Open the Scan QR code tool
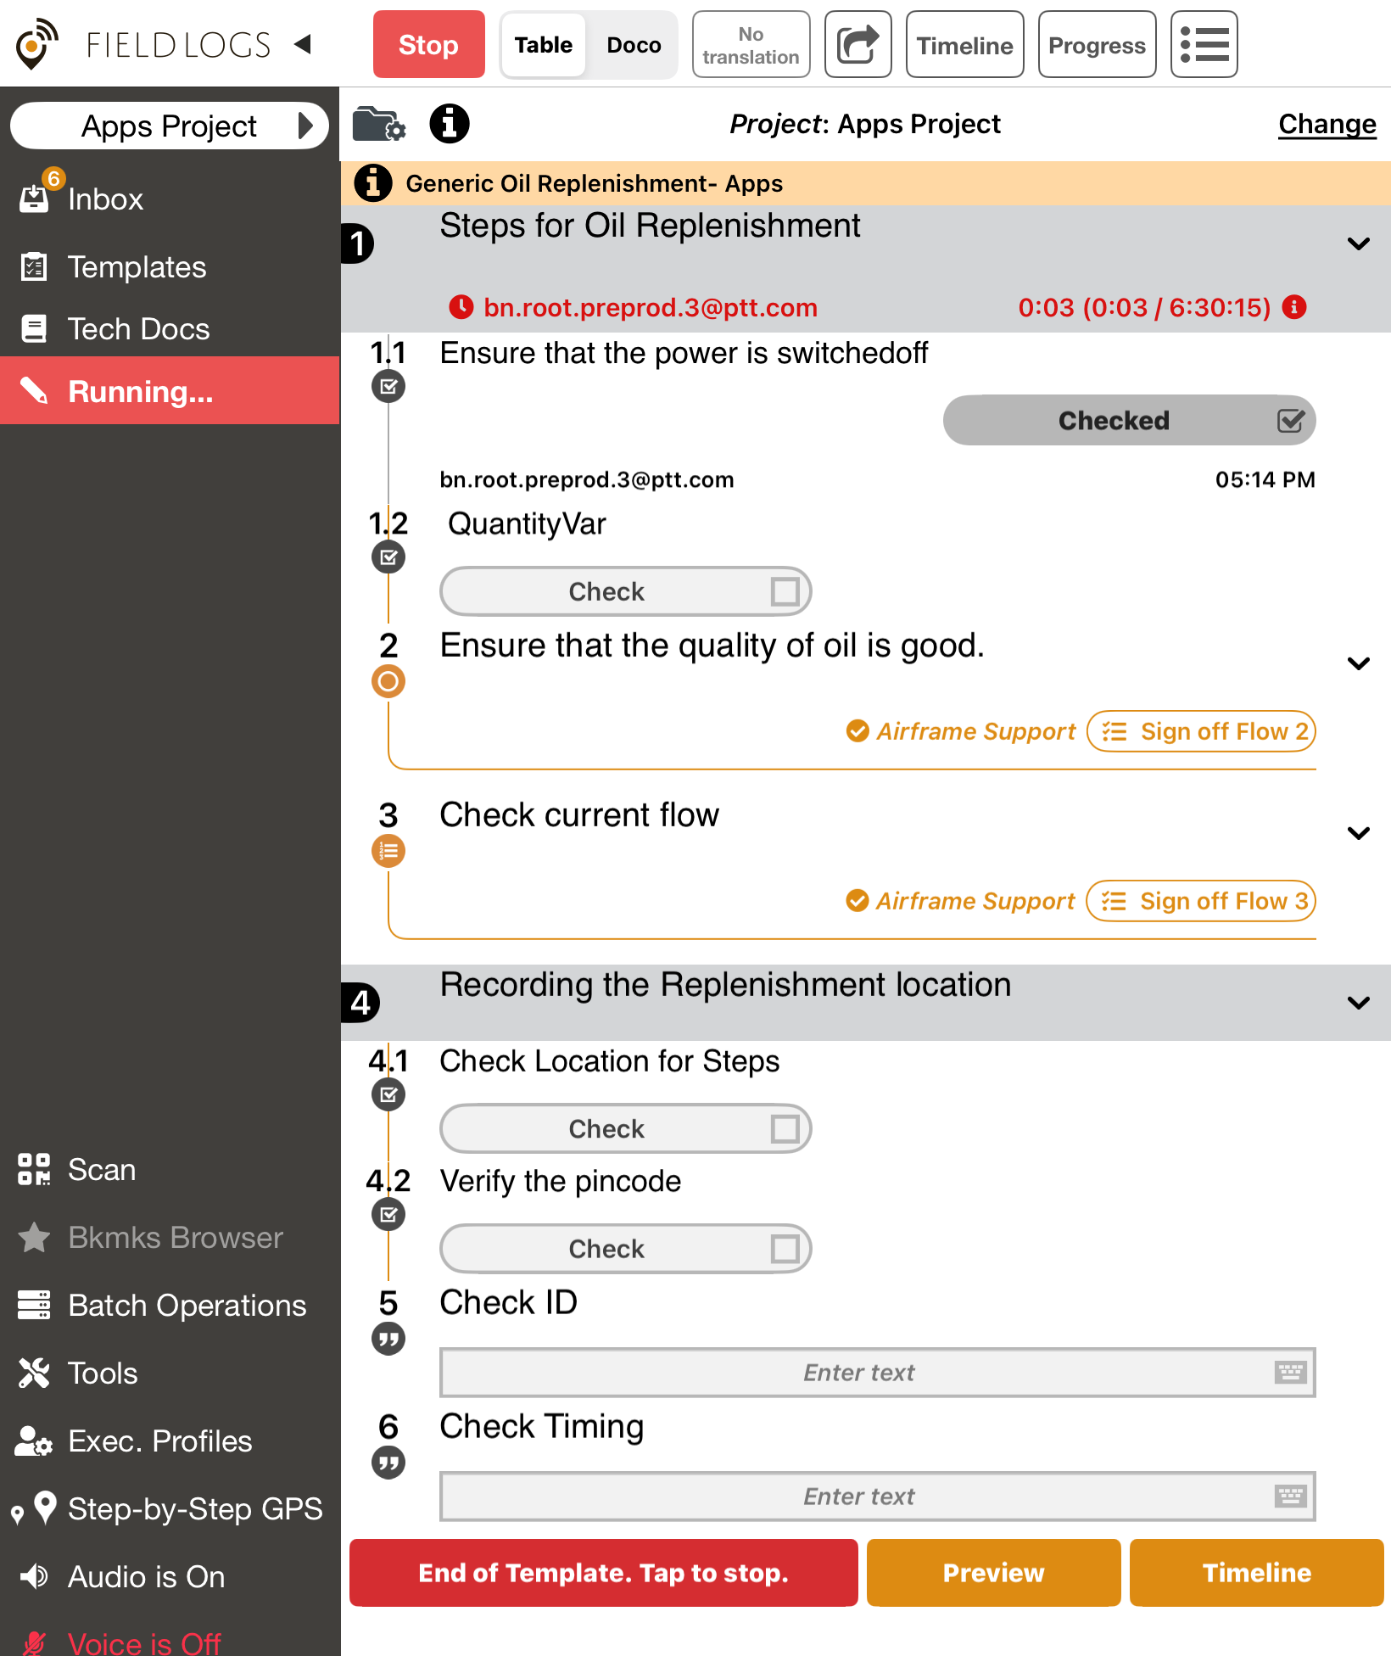The width and height of the screenshot is (1391, 1656). (102, 1170)
